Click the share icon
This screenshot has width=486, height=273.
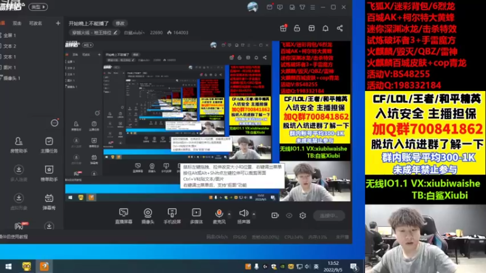click(x=340, y=28)
